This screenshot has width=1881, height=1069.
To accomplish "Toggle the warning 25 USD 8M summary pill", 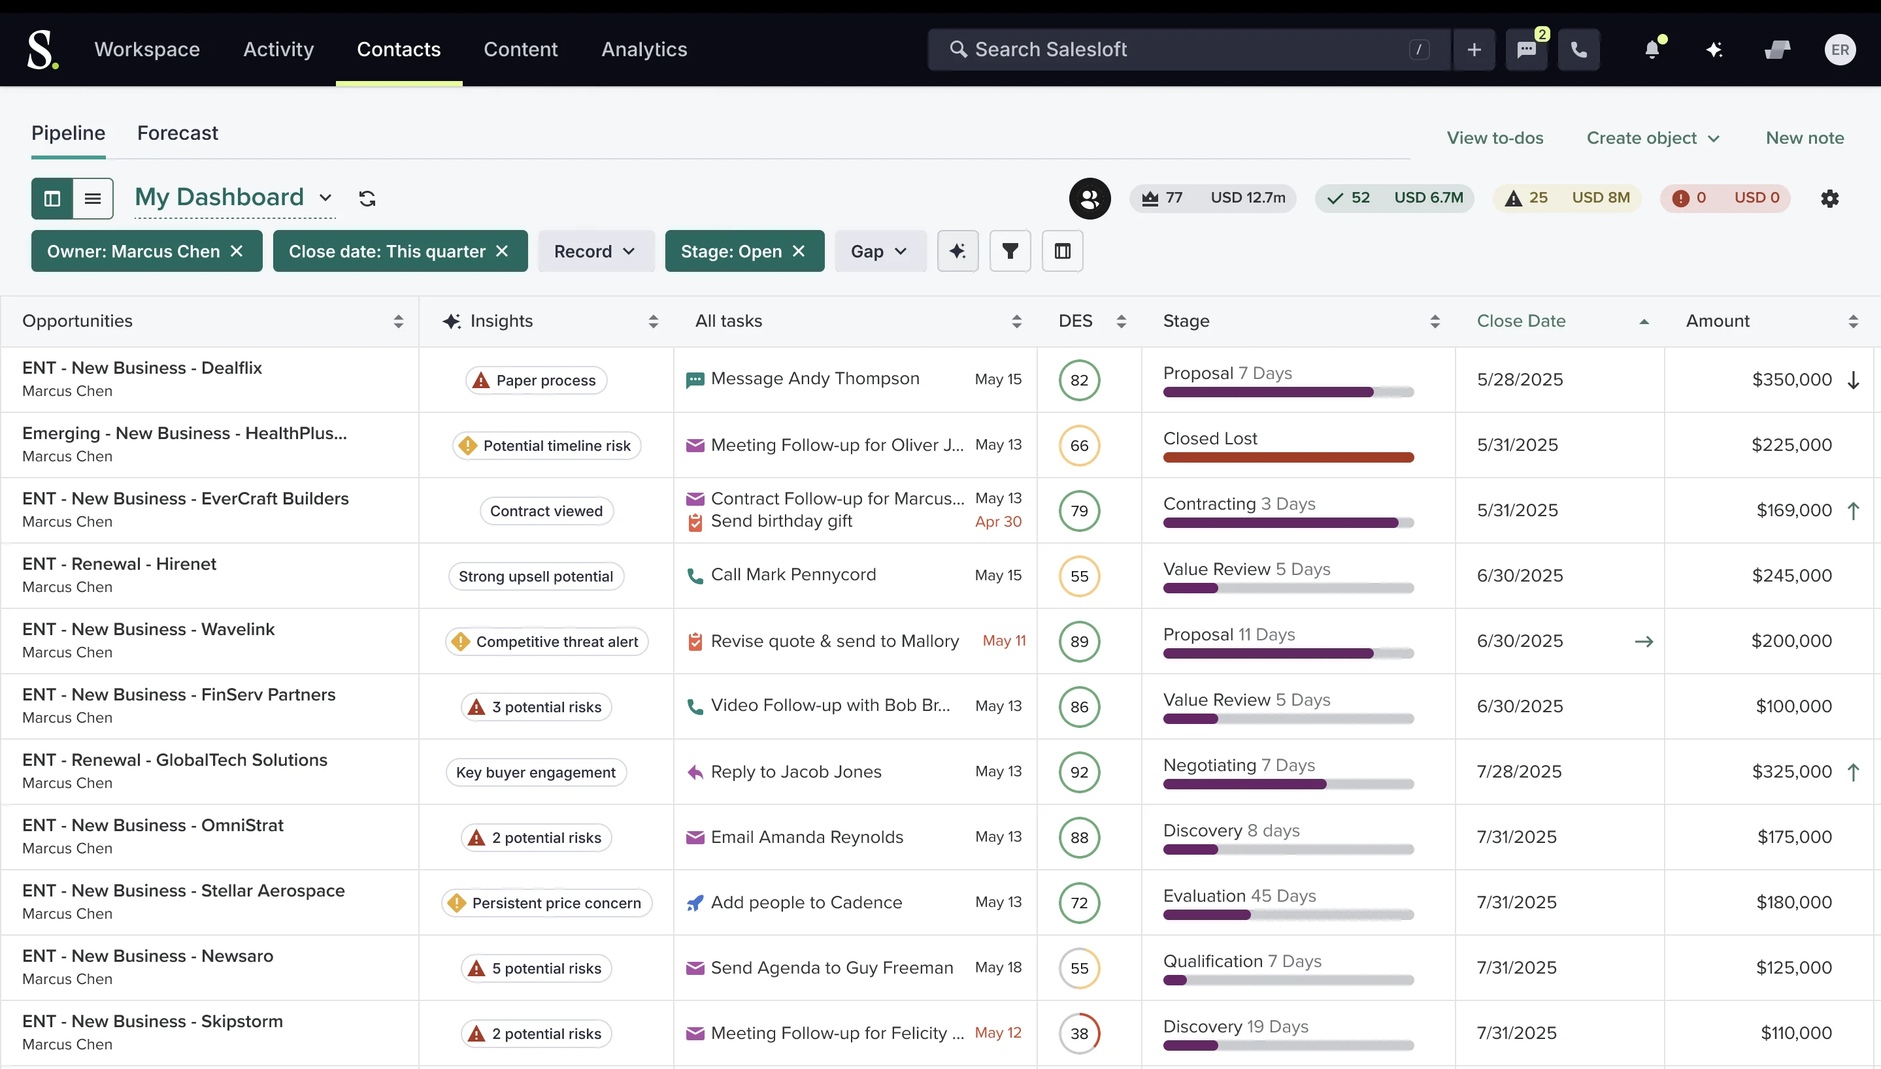I will click(1567, 197).
